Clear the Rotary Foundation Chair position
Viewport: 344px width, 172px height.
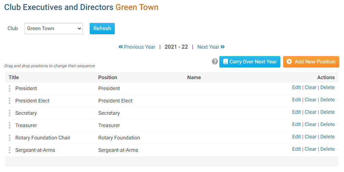point(310,137)
